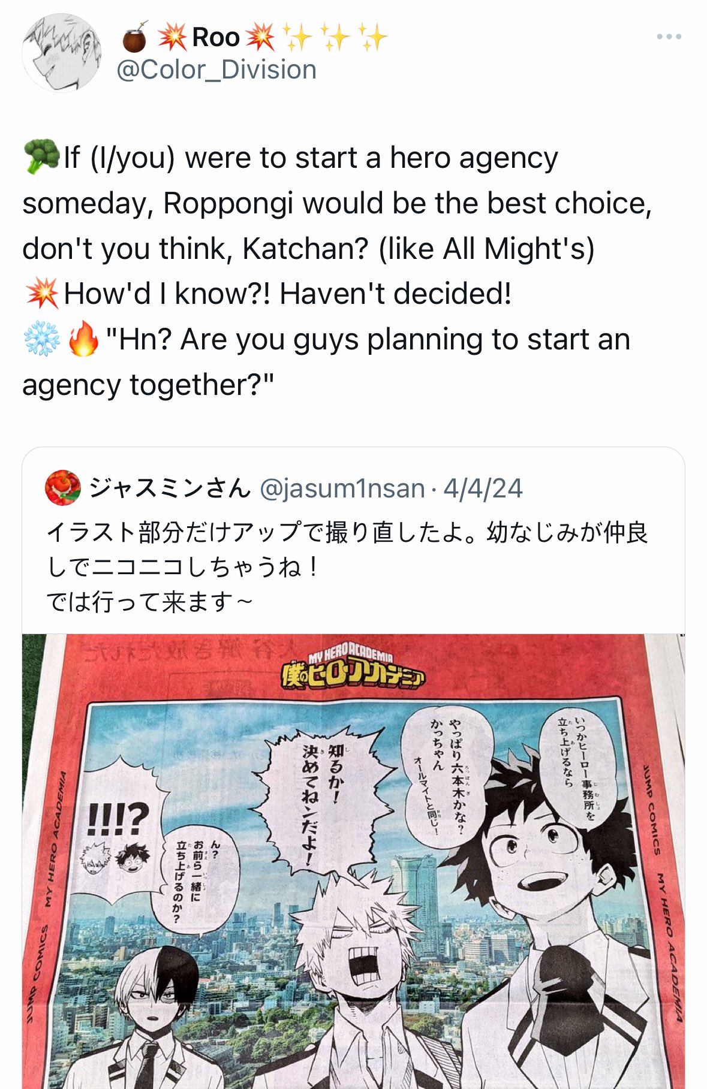Image resolution: width=707 pixels, height=1089 pixels.
Task: Tap the "agency together?" tweet line
Action: click(148, 385)
